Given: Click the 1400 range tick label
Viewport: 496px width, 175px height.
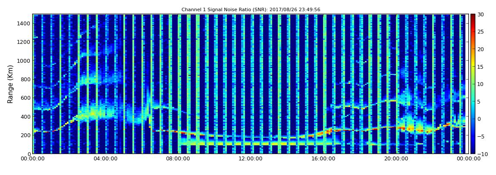Looking at the screenshot, I should click(24, 23).
